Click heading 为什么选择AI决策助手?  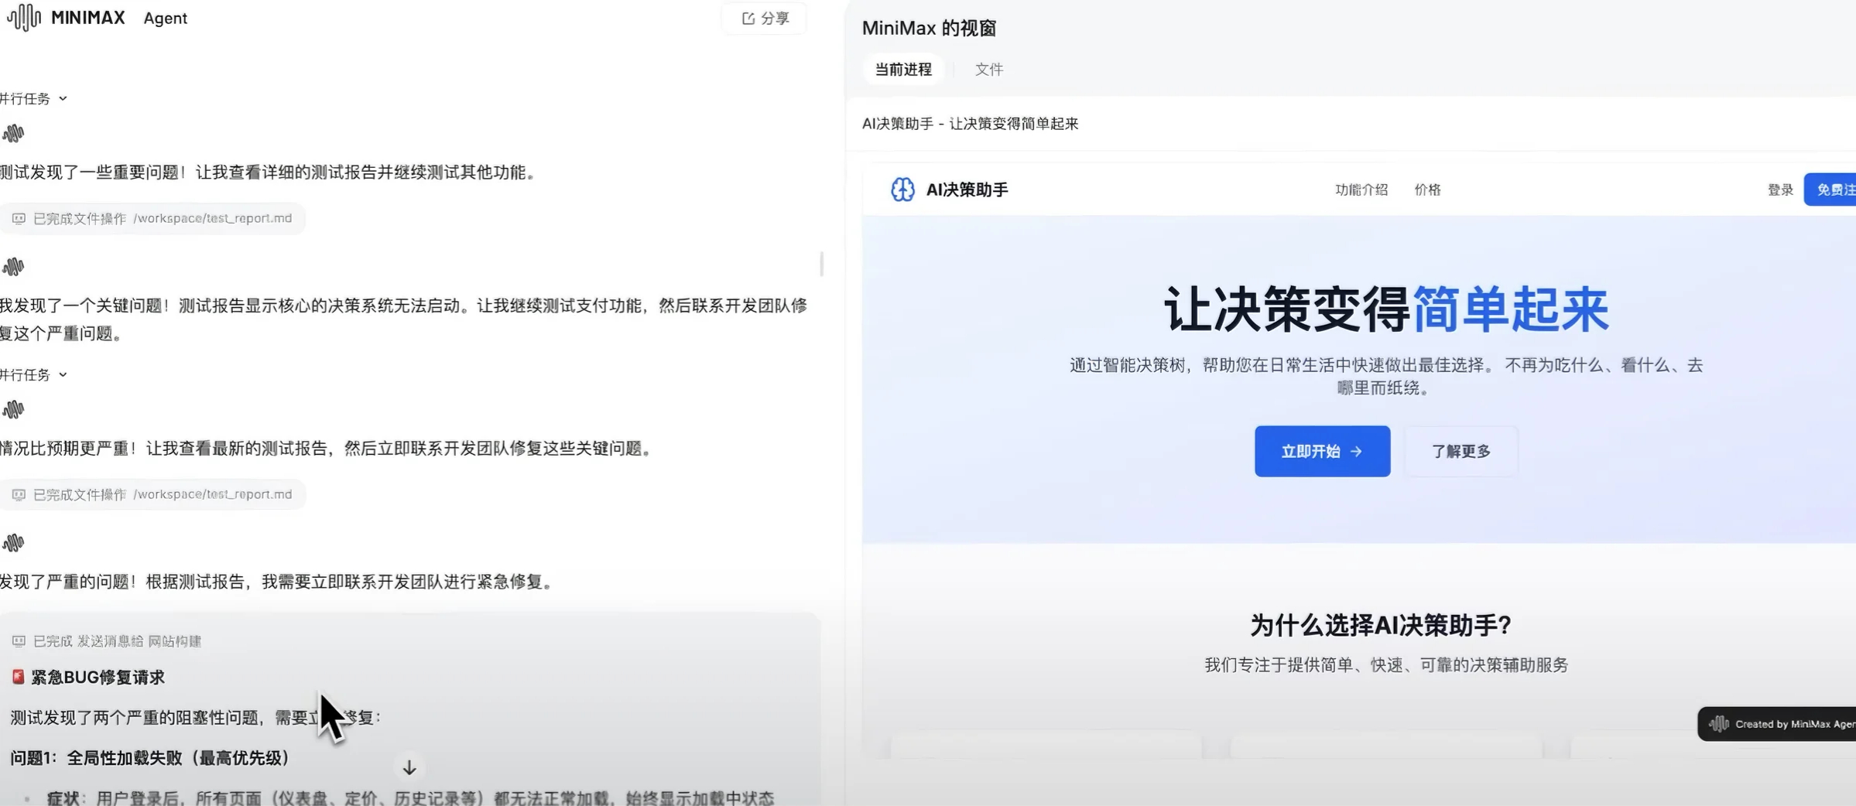pyautogui.click(x=1381, y=625)
